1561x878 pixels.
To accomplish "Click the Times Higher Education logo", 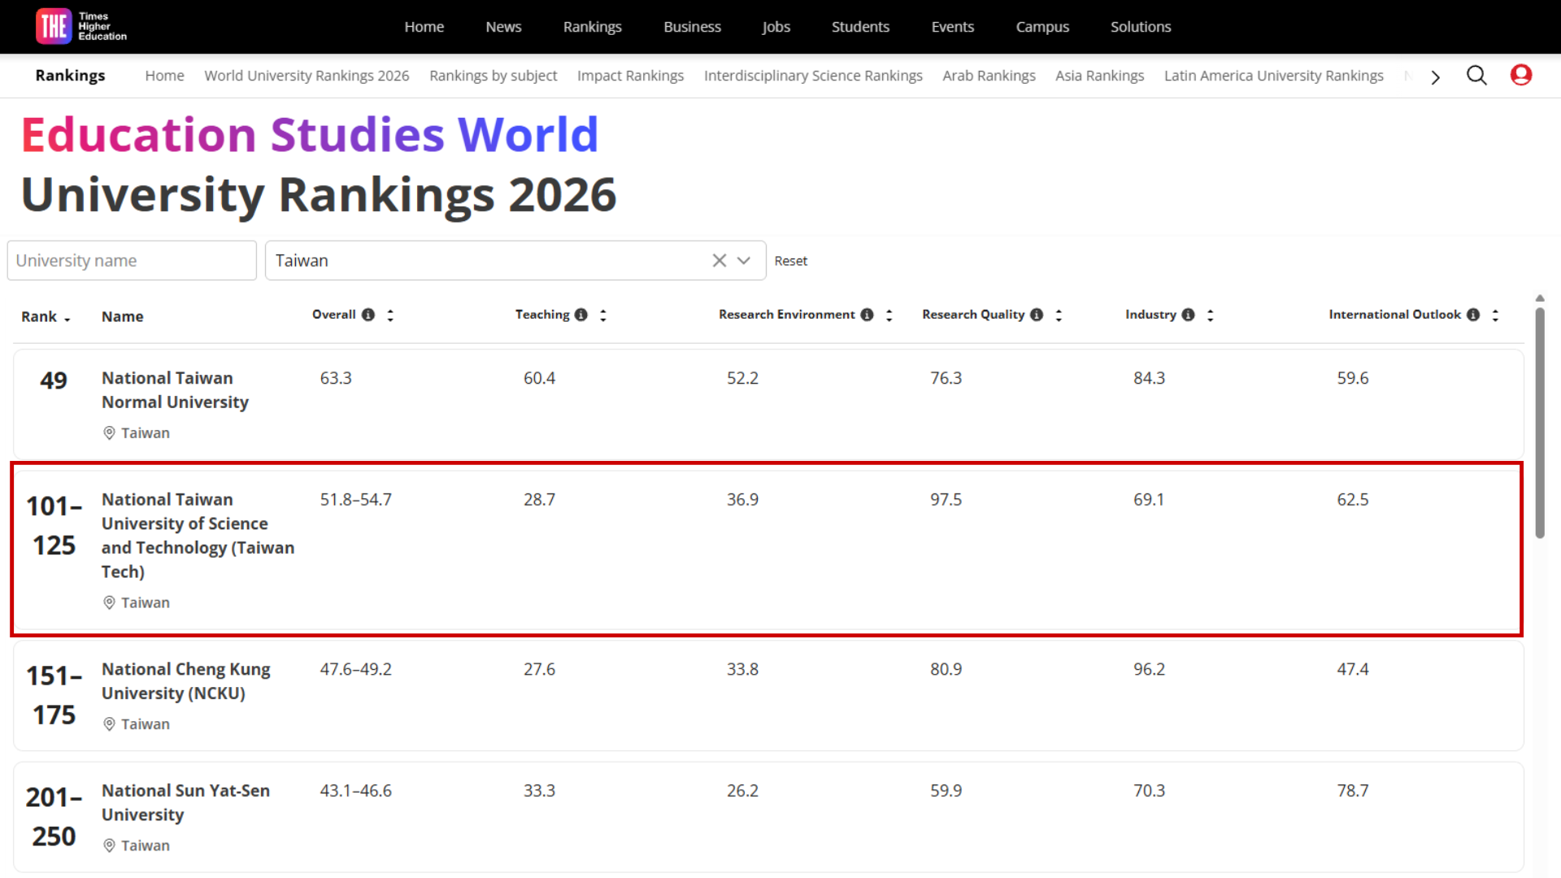I will pos(81,26).
